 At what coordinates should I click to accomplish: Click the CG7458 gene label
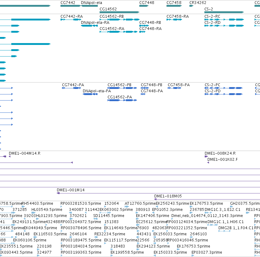tap(174, 3)
